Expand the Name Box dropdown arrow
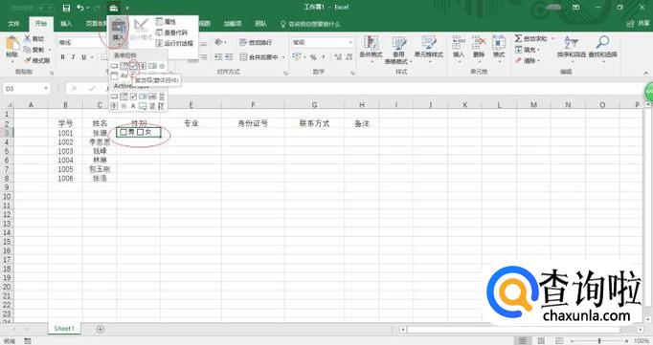This screenshot has width=653, height=345. [45, 89]
